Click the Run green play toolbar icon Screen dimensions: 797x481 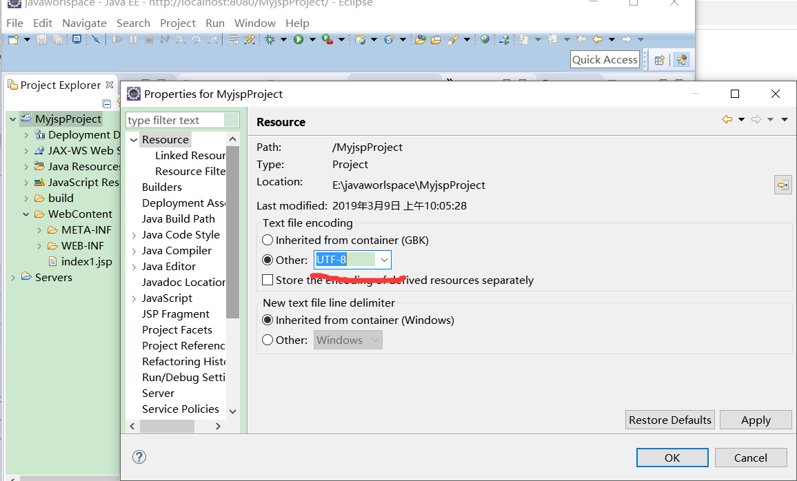point(299,40)
